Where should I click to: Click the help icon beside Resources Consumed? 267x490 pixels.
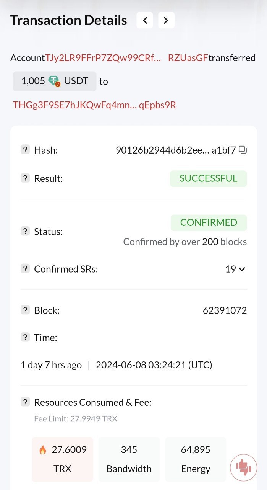(25, 402)
